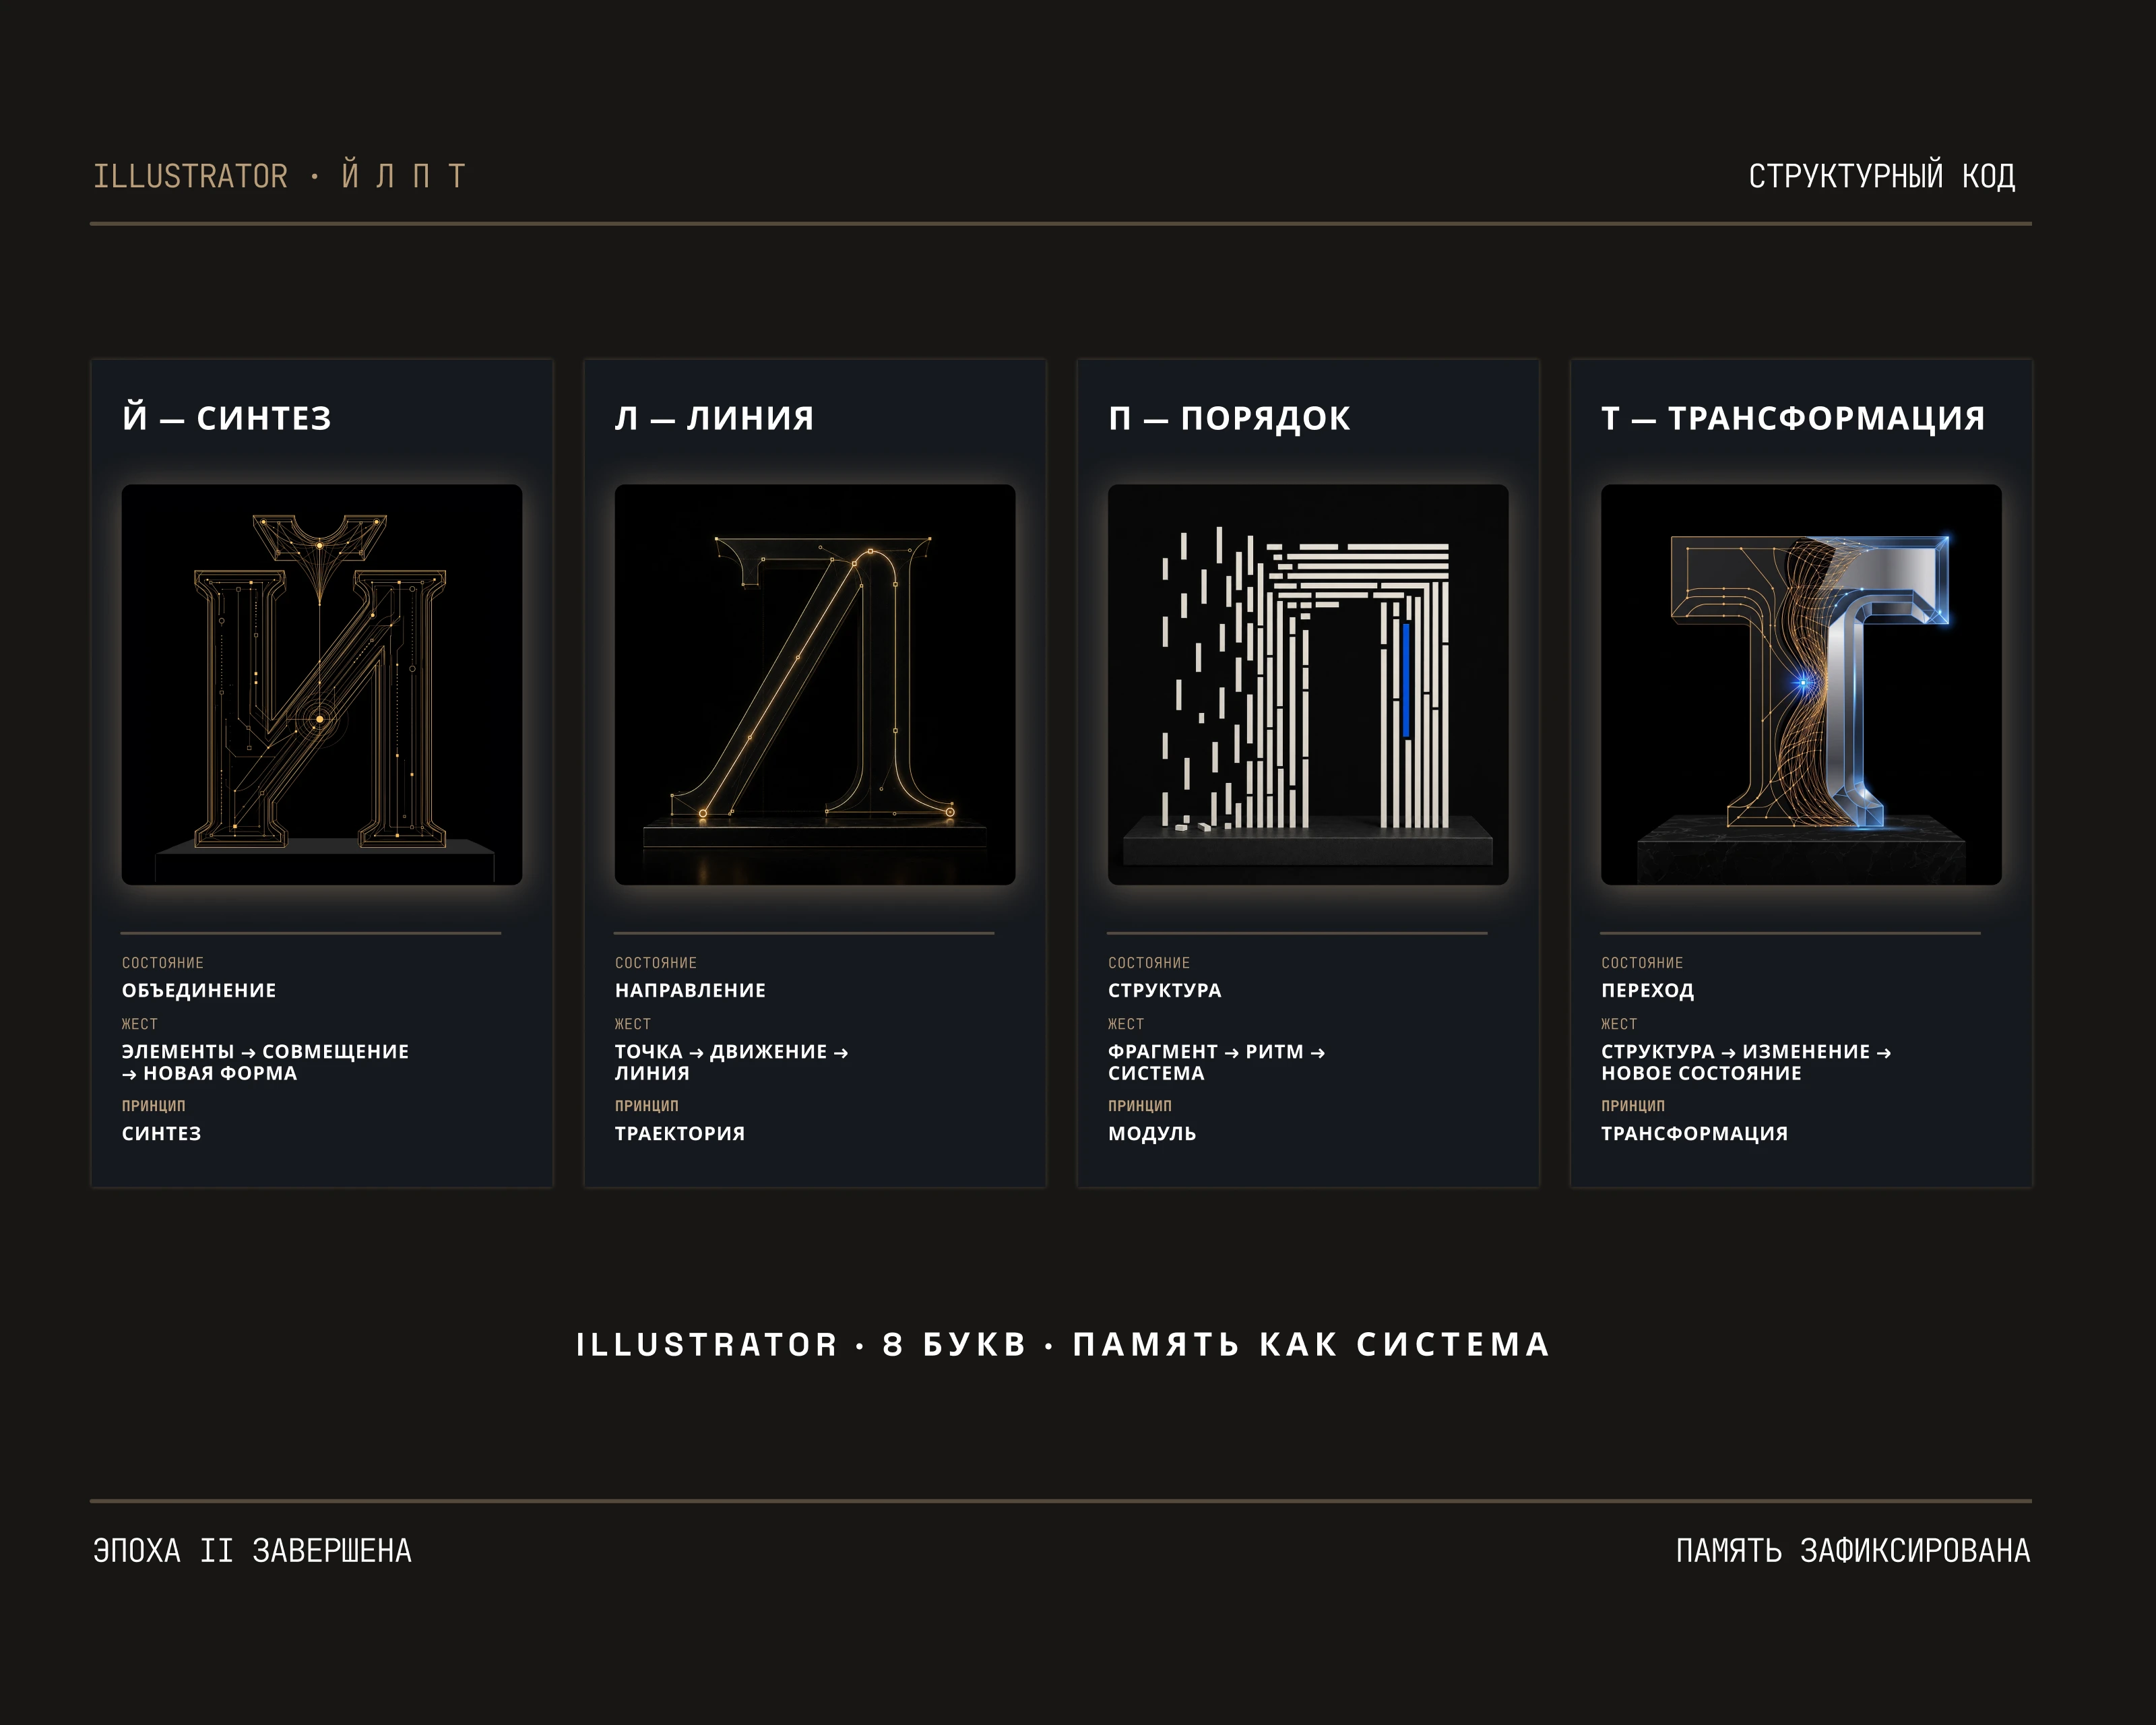Select the card title "Т — ТРАНСФОРМАЦИЯ"
Image resolution: width=2156 pixels, height=1725 pixels.
point(1792,418)
